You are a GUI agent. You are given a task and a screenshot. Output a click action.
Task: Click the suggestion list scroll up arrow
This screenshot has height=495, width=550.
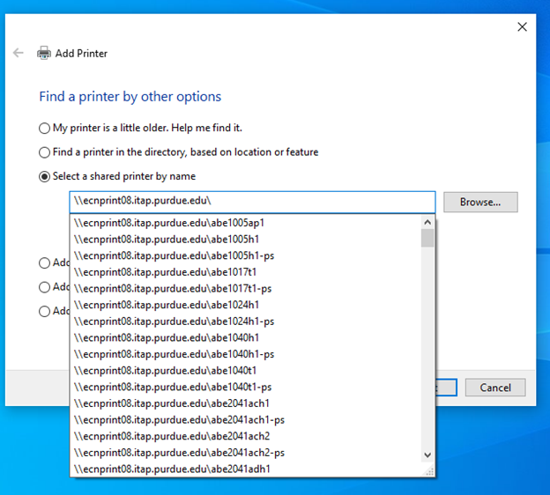(x=427, y=222)
